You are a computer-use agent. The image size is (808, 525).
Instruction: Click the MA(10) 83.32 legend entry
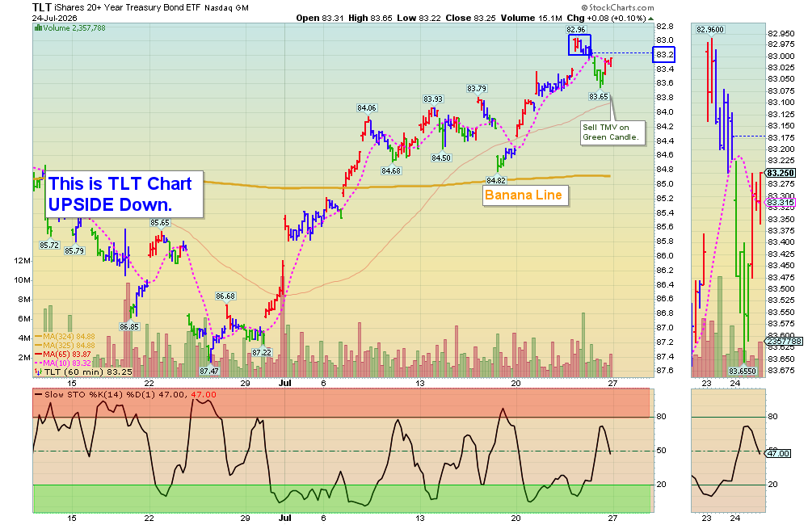tap(62, 363)
